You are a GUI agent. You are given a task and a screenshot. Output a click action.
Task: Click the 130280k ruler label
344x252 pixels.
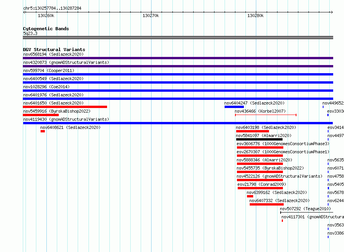pos(255,16)
